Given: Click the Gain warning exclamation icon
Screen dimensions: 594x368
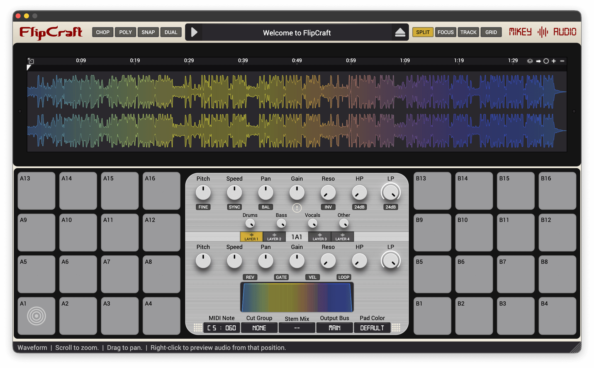Looking at the screenshot, I should pyautogui.click(x=297, y=208).
